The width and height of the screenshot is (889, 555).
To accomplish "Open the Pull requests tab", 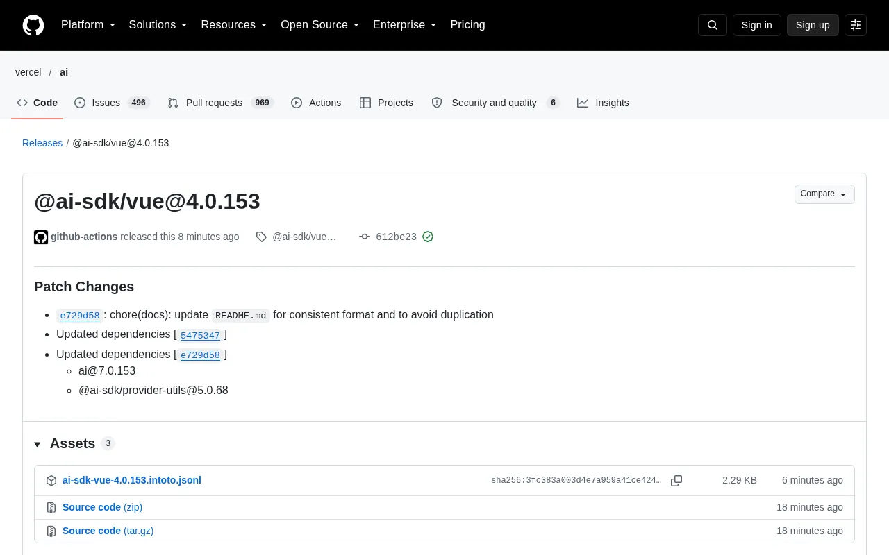I will click(221, 103).
